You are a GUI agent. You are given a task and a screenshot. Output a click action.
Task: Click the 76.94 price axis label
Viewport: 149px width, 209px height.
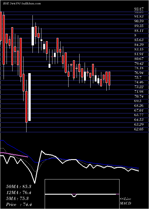139,73
